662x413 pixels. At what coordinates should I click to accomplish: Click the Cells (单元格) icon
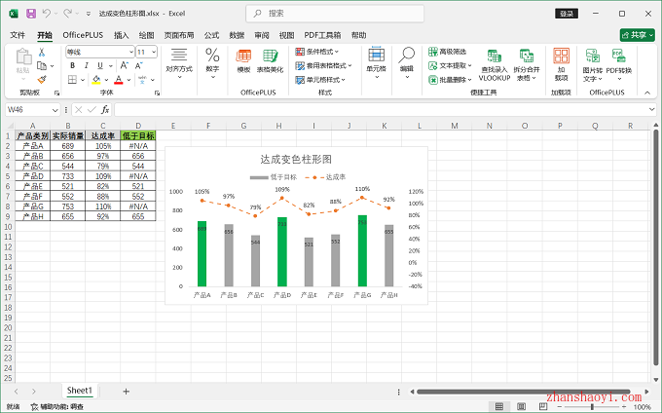pyautogui.click(x=376, y=62)
